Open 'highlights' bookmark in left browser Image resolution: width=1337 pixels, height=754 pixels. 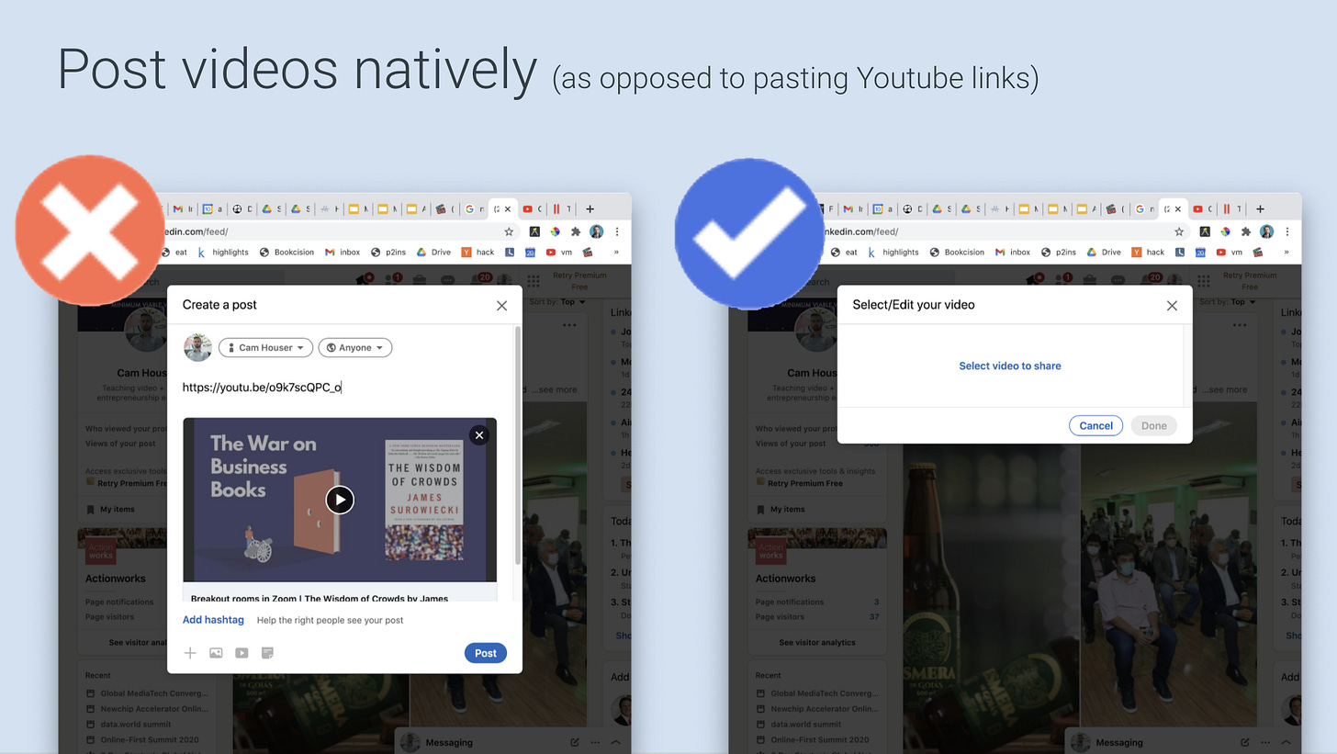pyautogui.click(x=223, y=252)
